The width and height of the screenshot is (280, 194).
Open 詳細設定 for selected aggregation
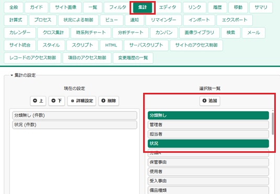coord(81,101)
